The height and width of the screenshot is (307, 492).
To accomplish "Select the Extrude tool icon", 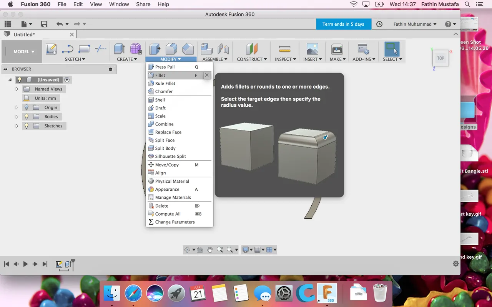I will pos(120,49).
